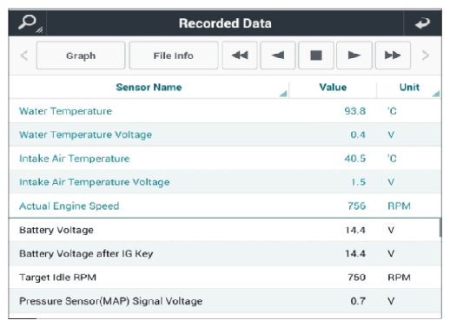Viewport: 450px width, 327px height.
Task: Fast forward the recorded data
Action: pyautogui.click(x=393, y=56)
